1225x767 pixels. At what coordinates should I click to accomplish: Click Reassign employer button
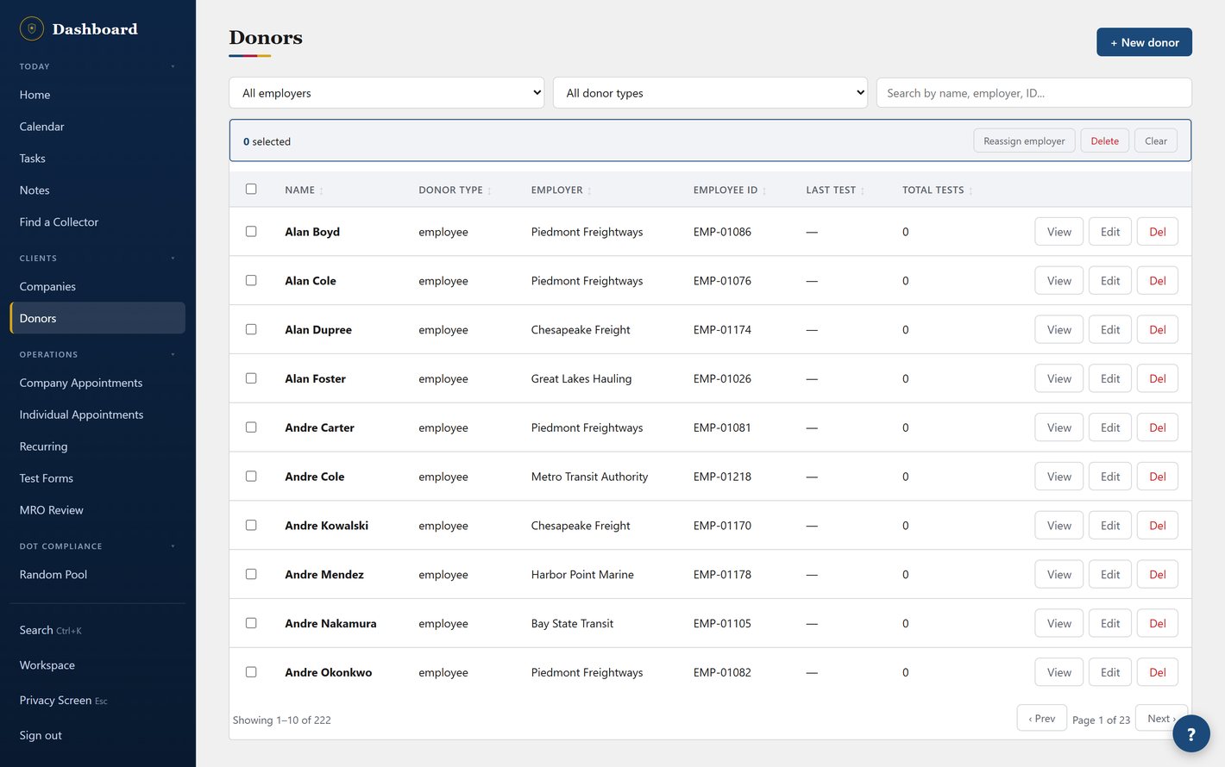[1024, 141]
